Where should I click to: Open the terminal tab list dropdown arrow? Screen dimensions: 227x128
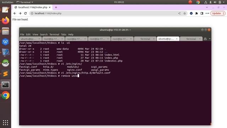[210, 39]
